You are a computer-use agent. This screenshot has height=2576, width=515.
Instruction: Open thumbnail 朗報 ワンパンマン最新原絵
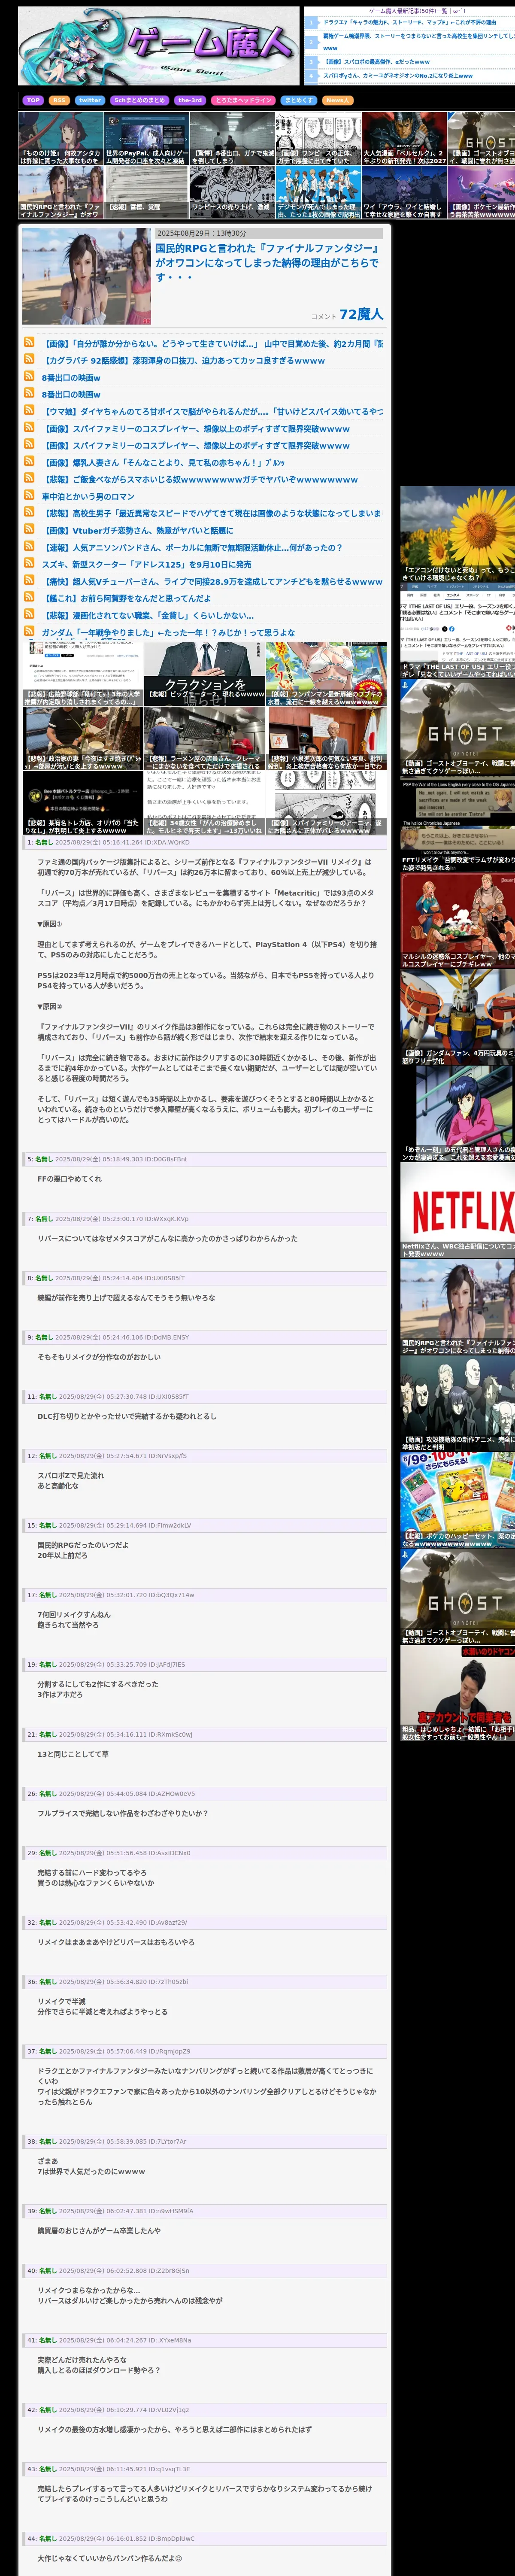point(326,674)
